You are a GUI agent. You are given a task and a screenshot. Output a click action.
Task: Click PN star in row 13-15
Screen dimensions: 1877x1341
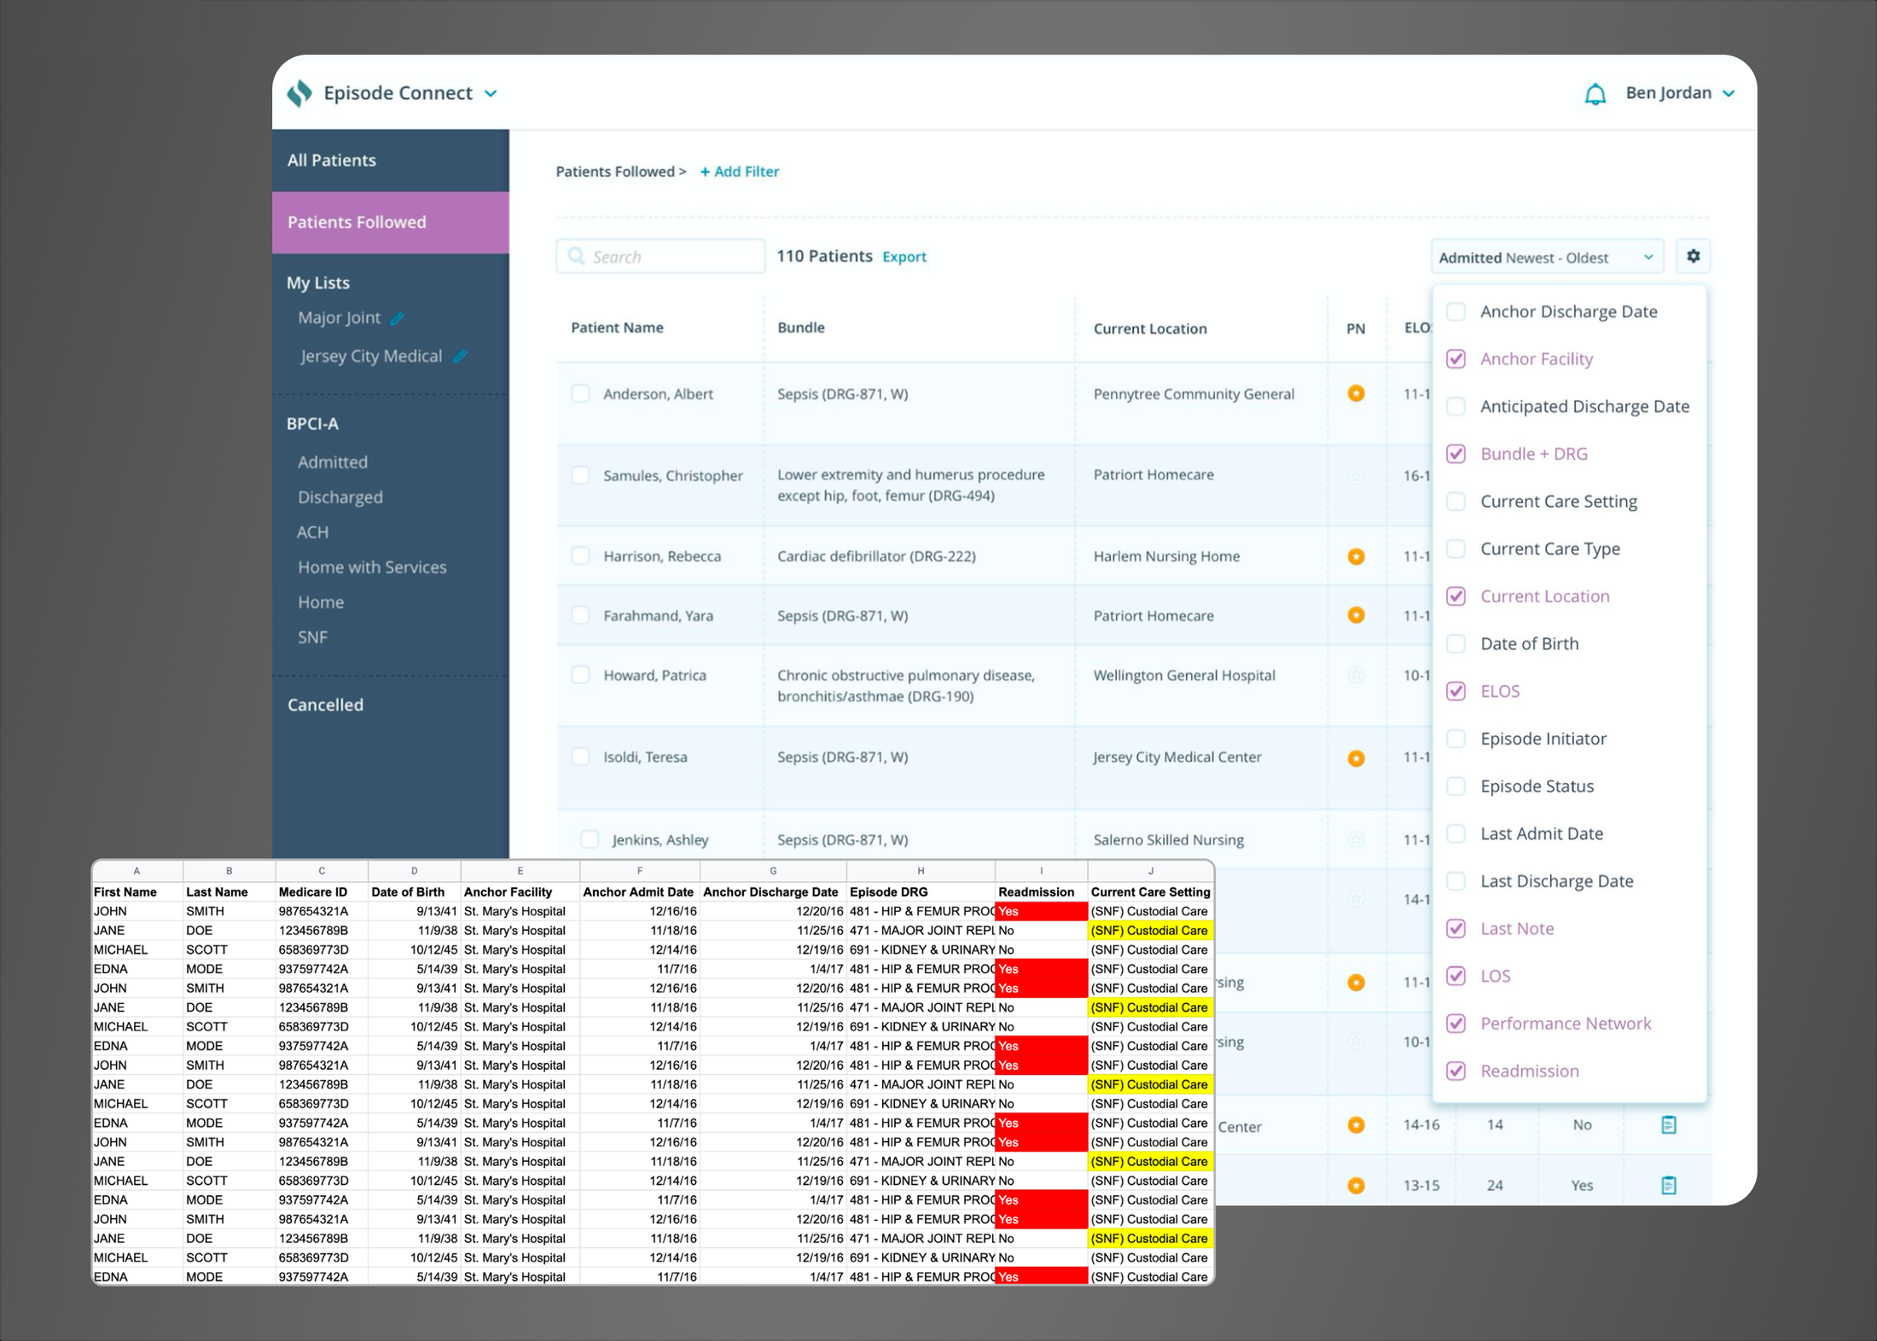1356,1185
